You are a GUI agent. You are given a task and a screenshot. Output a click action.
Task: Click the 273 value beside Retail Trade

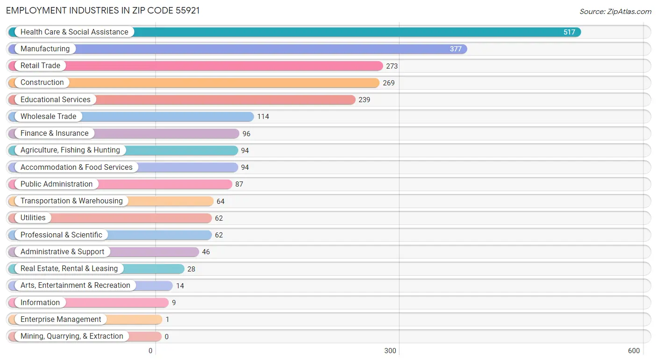(392, 66)
